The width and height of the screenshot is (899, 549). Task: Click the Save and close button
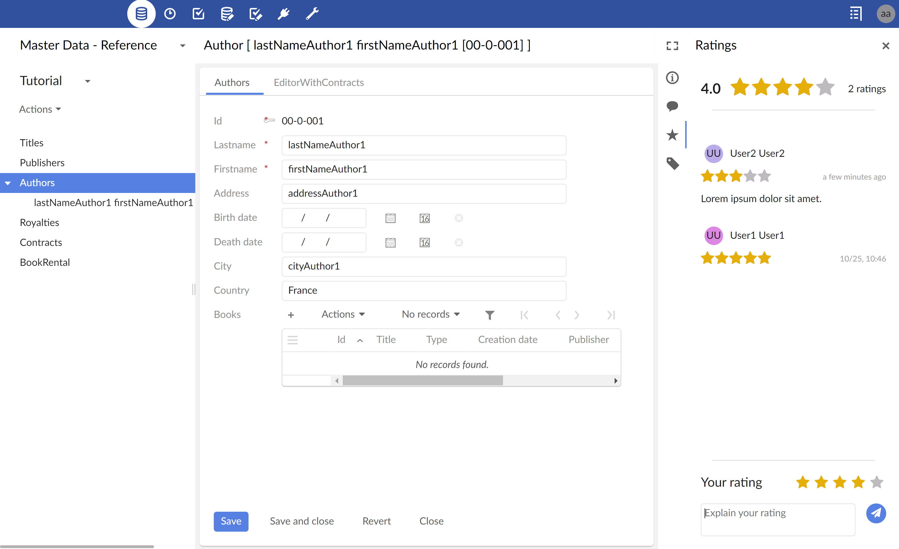[301, 521]
